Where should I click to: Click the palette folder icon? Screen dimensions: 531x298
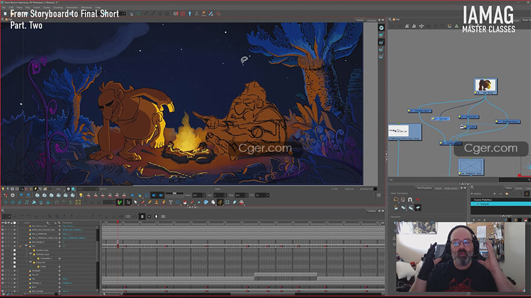(x=507, y=194)
